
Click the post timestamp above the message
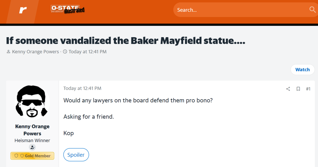coord(82,88)
